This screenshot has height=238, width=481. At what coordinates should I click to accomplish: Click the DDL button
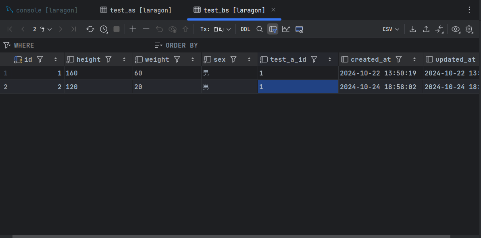245,29
